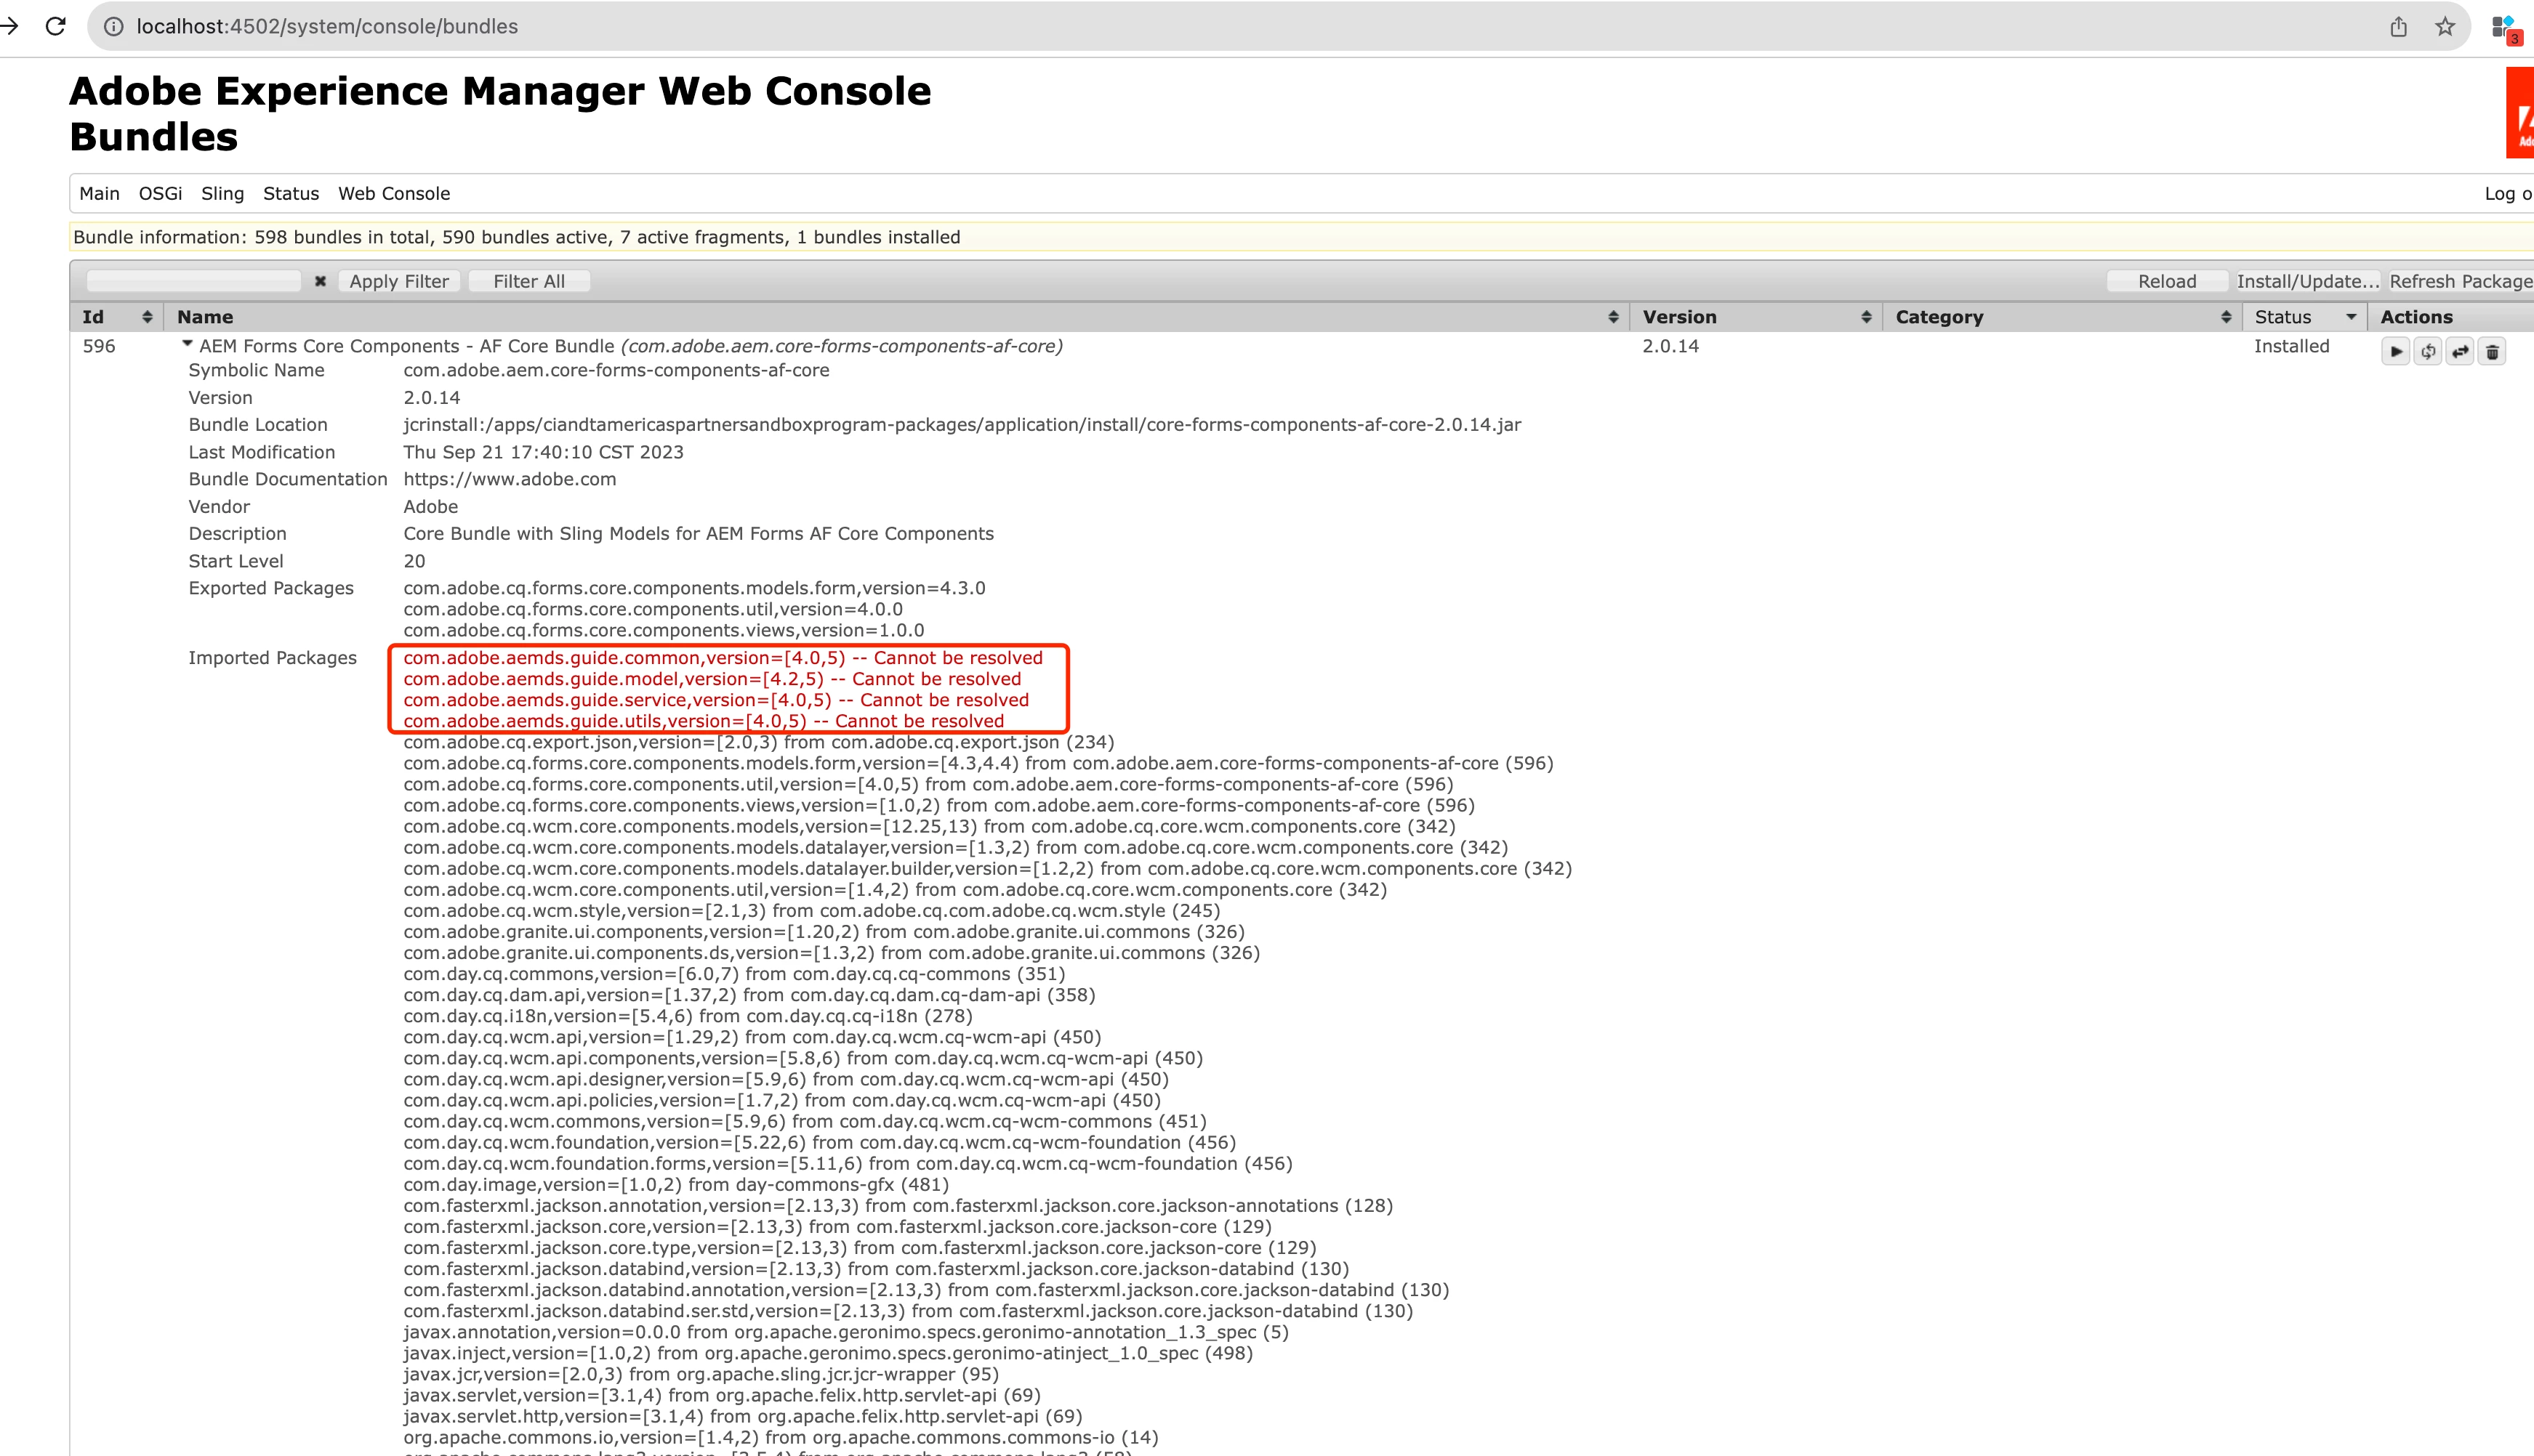
Task: Click the Apply Filter button
Action: coord(398,281)
